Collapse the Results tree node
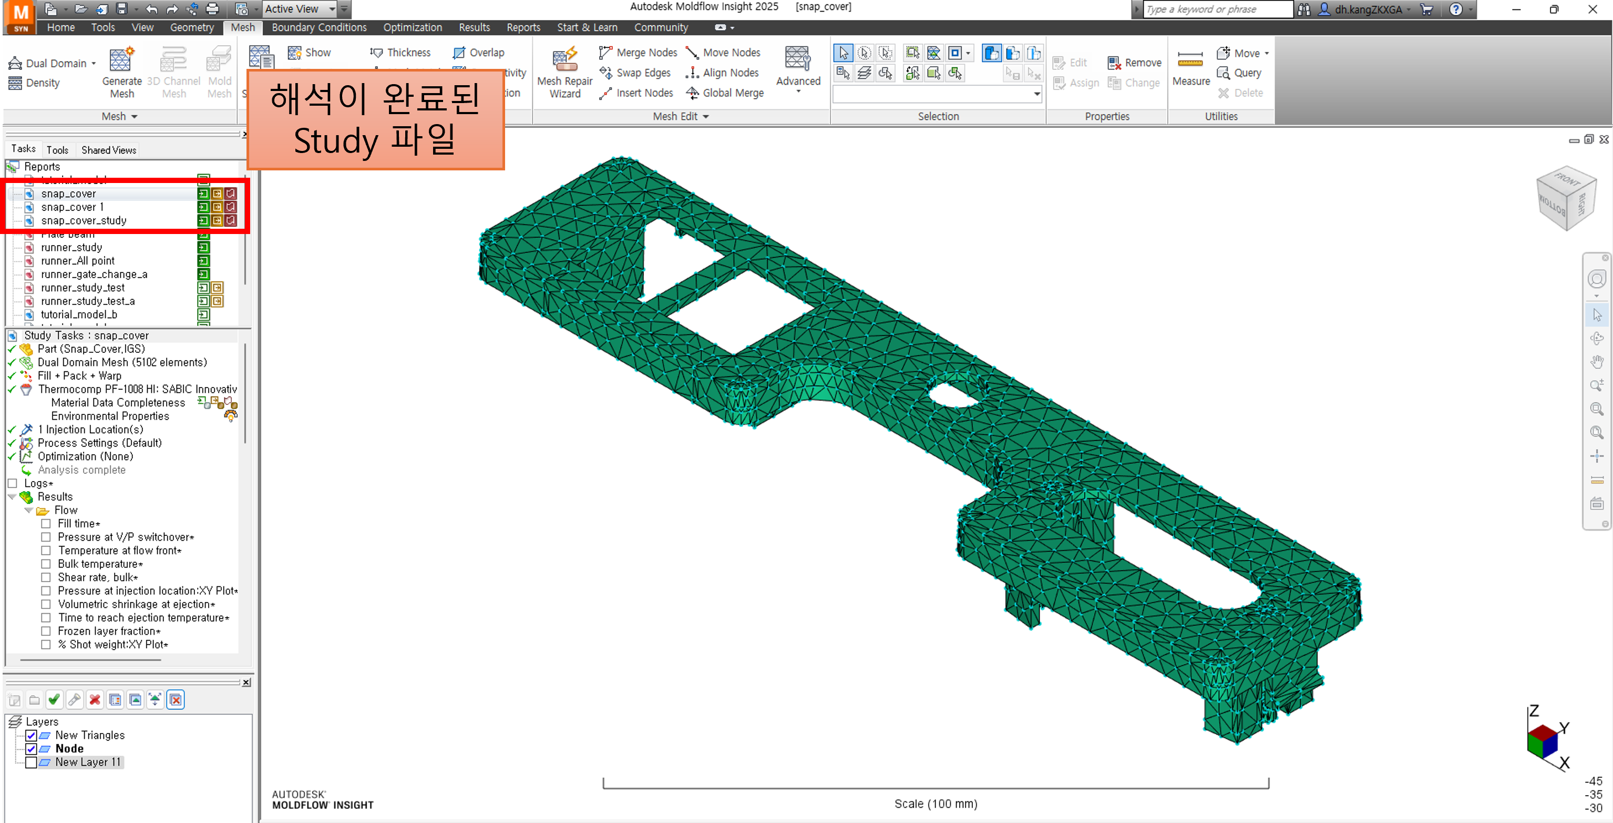Image resolution: width=1613 pixels, height=823 pixels. (x=12, y=497)
